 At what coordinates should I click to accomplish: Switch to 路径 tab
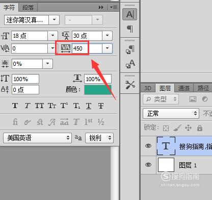[x=203, y=88]
